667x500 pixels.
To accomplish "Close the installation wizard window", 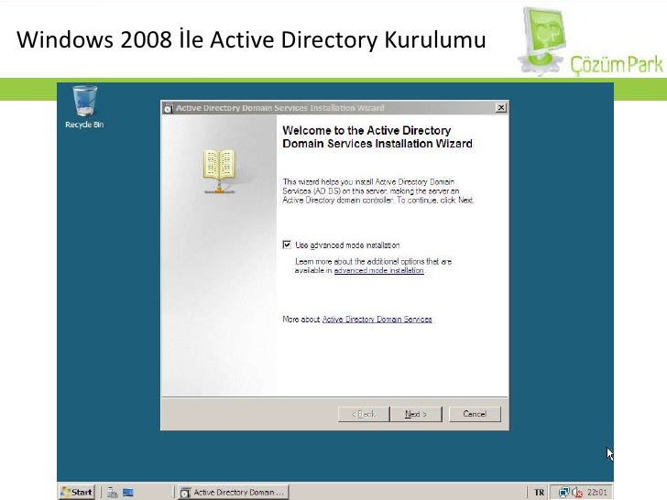I will [x=501, y=107].
